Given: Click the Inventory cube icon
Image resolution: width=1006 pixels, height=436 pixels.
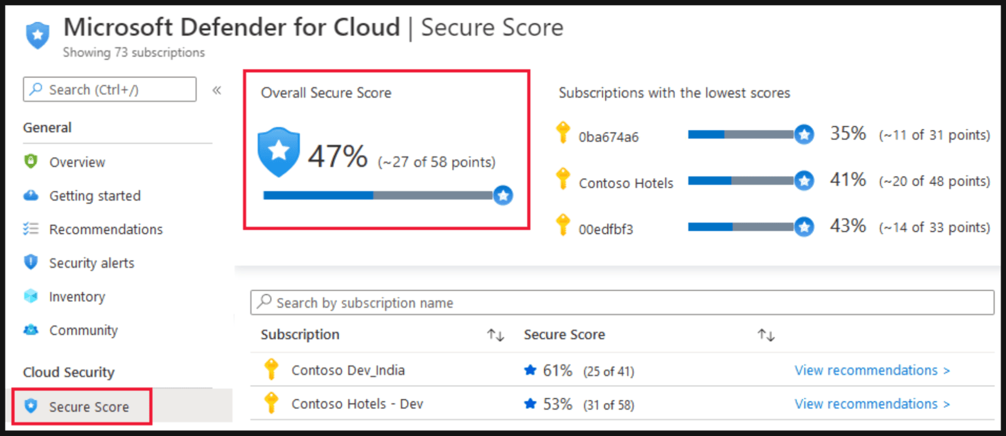Looking at the screenshot, I should [x=31, y=296].
